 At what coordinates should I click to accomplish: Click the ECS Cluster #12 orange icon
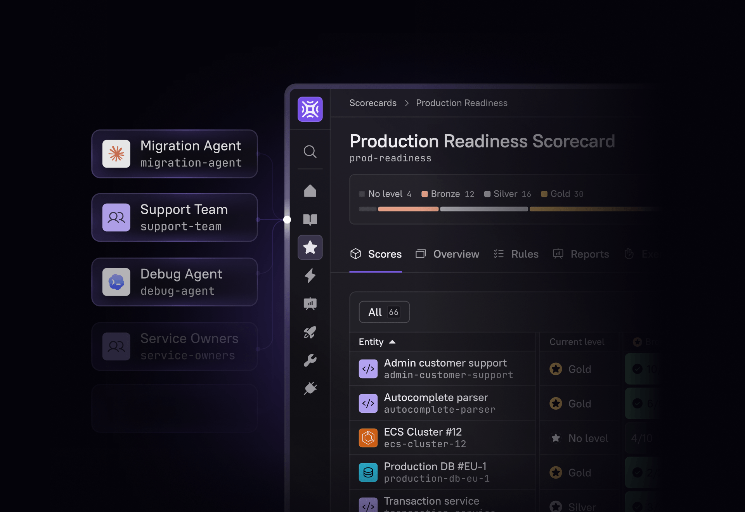(368, 438)
